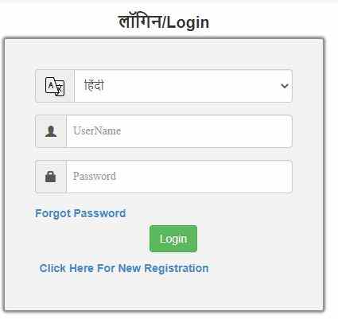Screen dimensions: 338x319
Task: Click the language translate icon
Action: coord(55,87)
